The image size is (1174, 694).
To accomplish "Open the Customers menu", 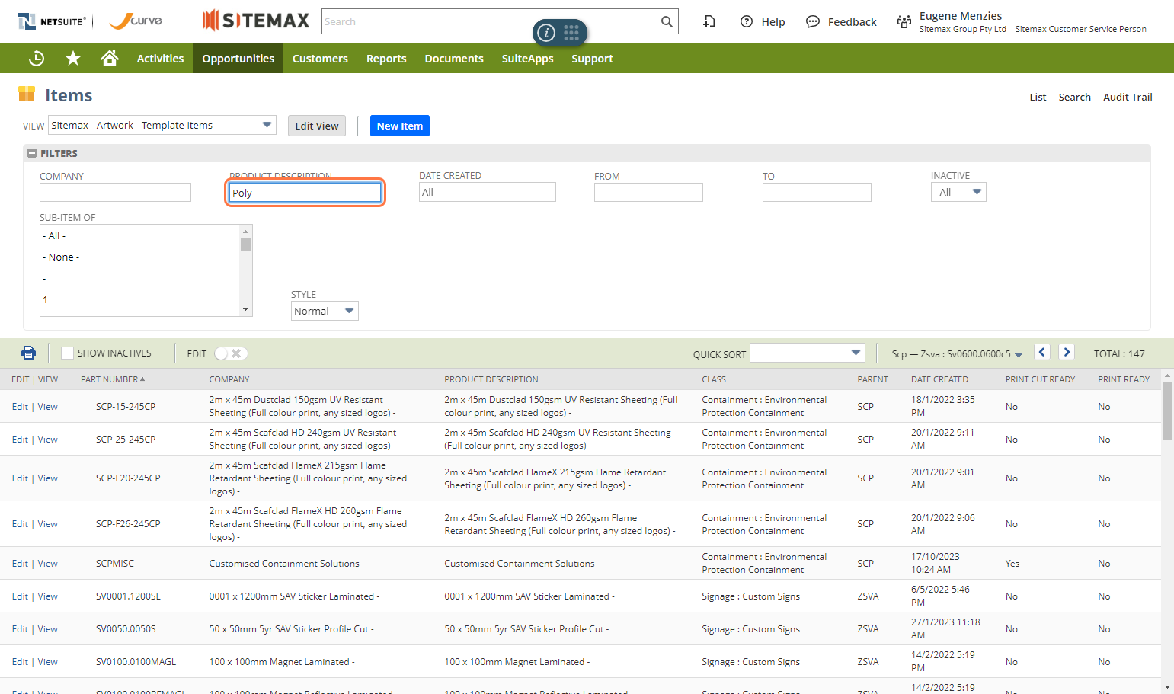I will pos(320,58).
